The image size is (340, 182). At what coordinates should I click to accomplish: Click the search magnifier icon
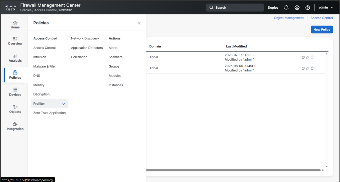pos(211,8)
